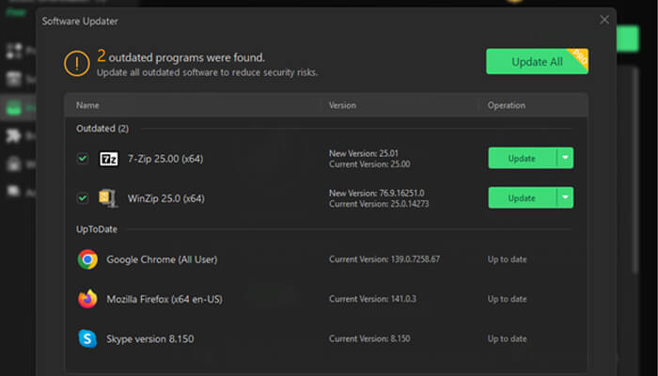Click the Operation column header
This screenshot has height=376, width=658.
point(506,105)
